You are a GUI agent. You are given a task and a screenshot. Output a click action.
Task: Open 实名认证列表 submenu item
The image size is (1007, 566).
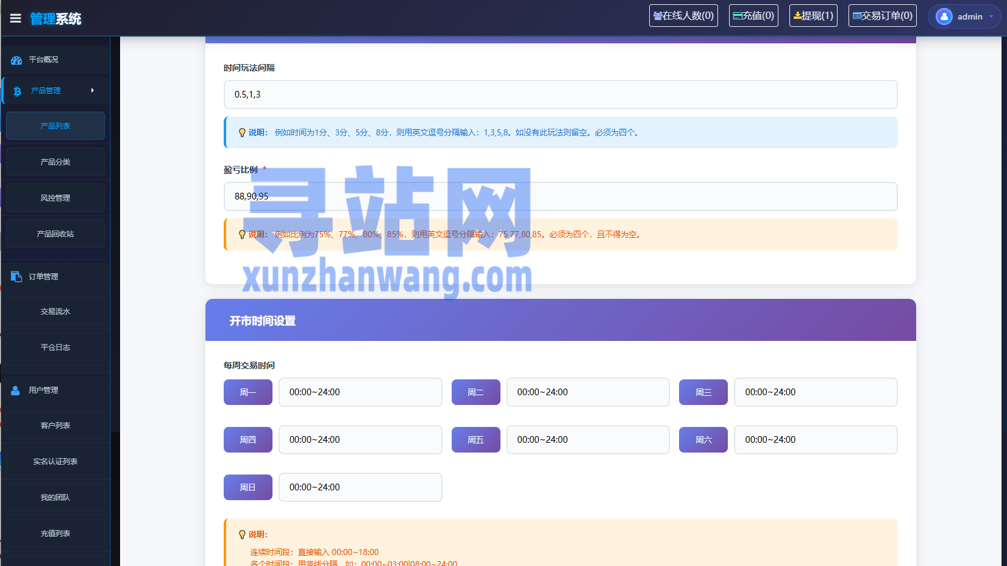click(55, 461)
